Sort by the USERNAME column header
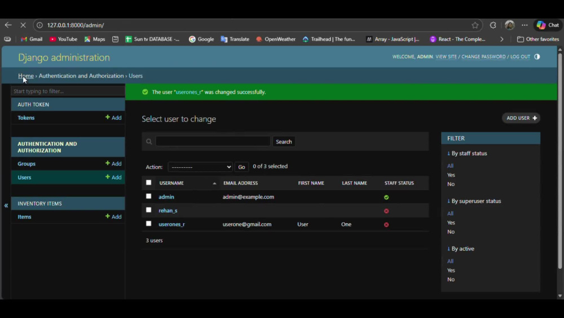 click(171, 183)
